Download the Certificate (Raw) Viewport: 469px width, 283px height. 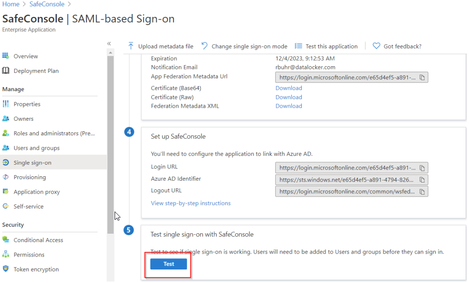tap(289, 97)
